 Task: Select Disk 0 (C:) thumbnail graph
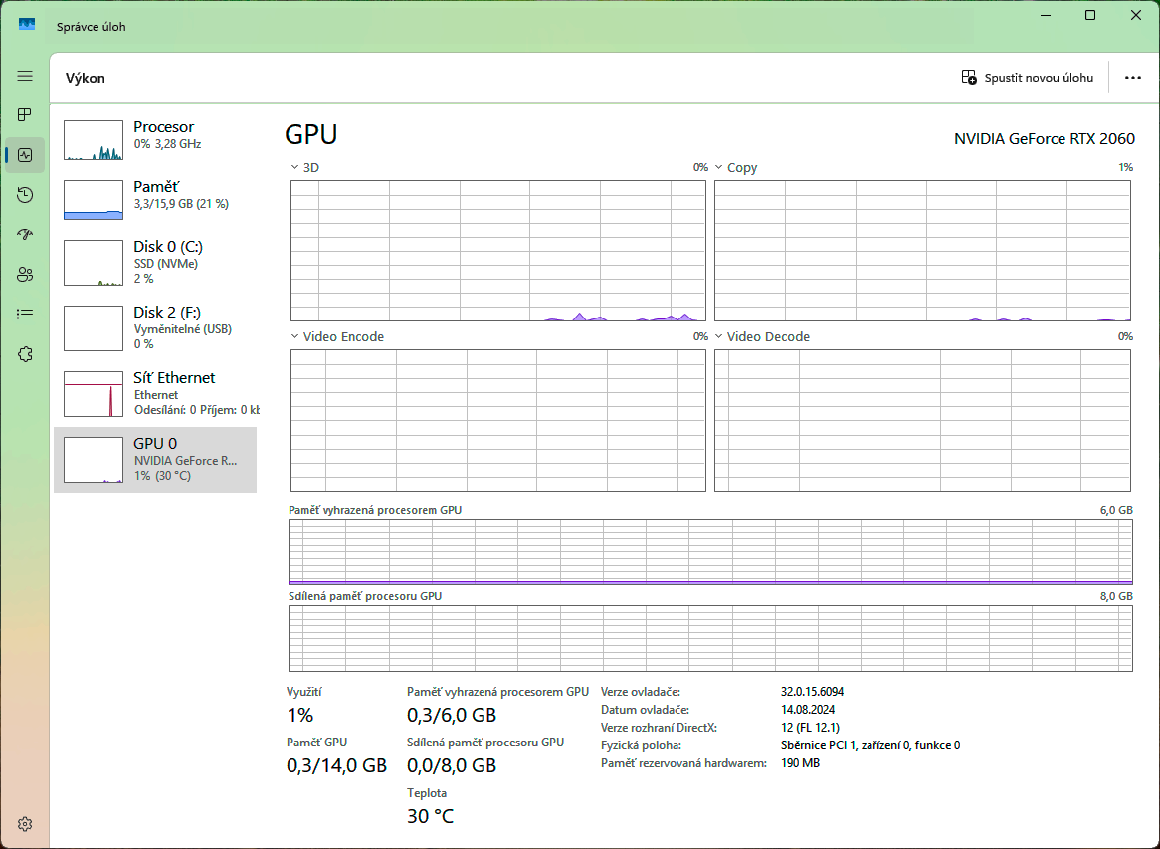point(94,263)
